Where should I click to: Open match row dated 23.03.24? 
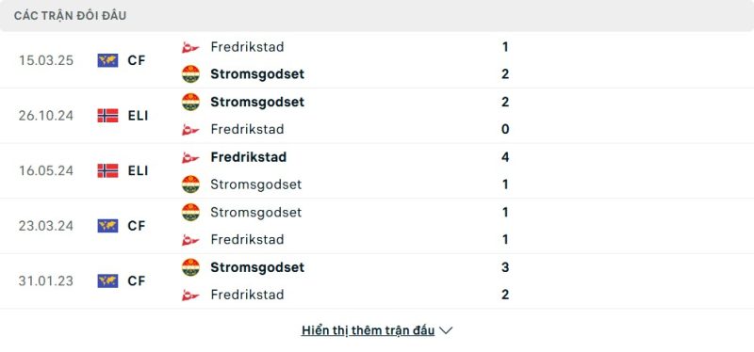377,226
